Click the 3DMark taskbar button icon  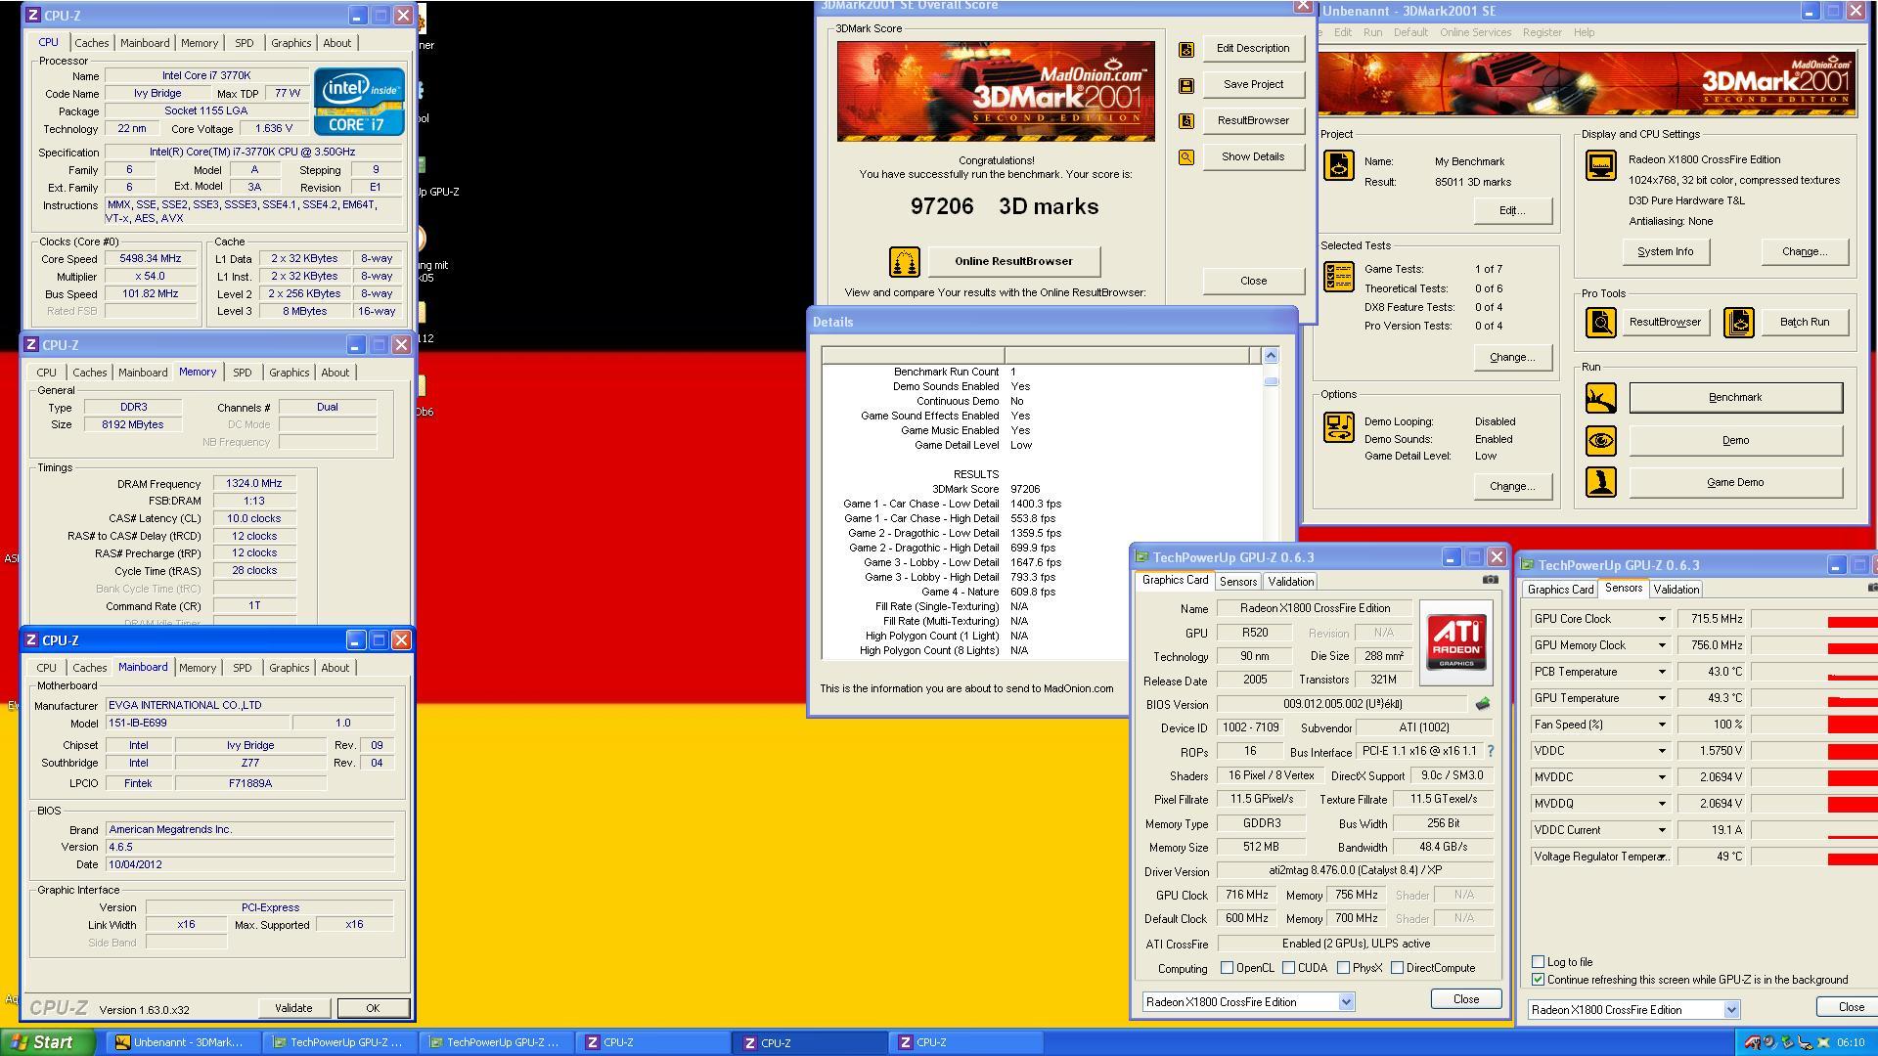click(123, 1042)
